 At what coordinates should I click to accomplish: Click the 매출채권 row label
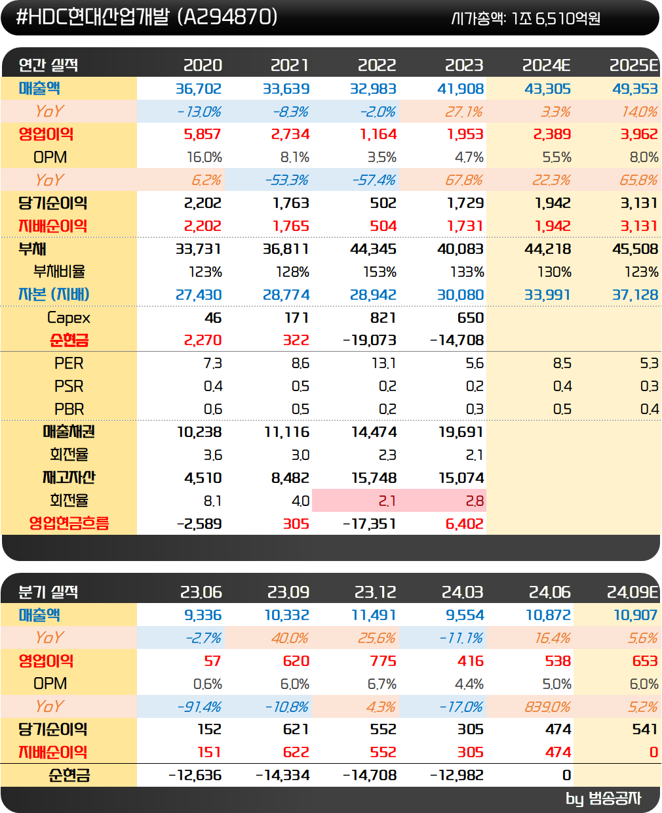[69, 431]
